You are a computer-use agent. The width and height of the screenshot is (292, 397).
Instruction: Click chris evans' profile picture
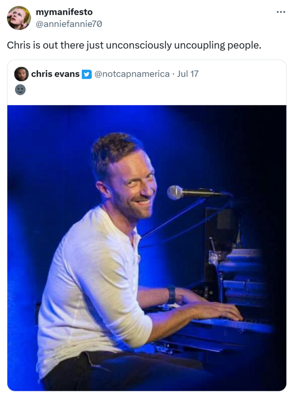point(21,74)
